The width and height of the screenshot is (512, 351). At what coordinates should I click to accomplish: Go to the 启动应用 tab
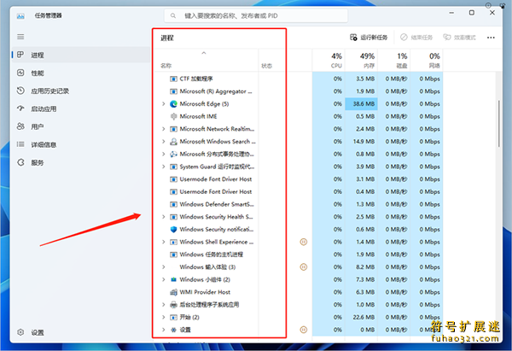[x=81, y=108]
